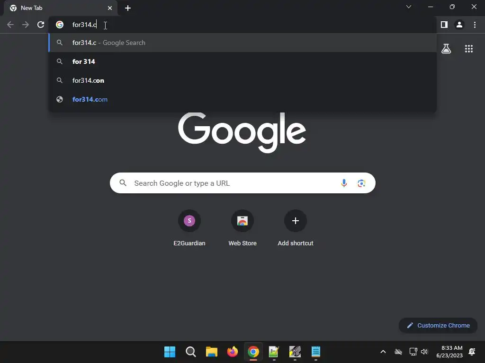Switch to Chrome in the taskbar
The image size is (485, 363).
click(x=253, y=352)
